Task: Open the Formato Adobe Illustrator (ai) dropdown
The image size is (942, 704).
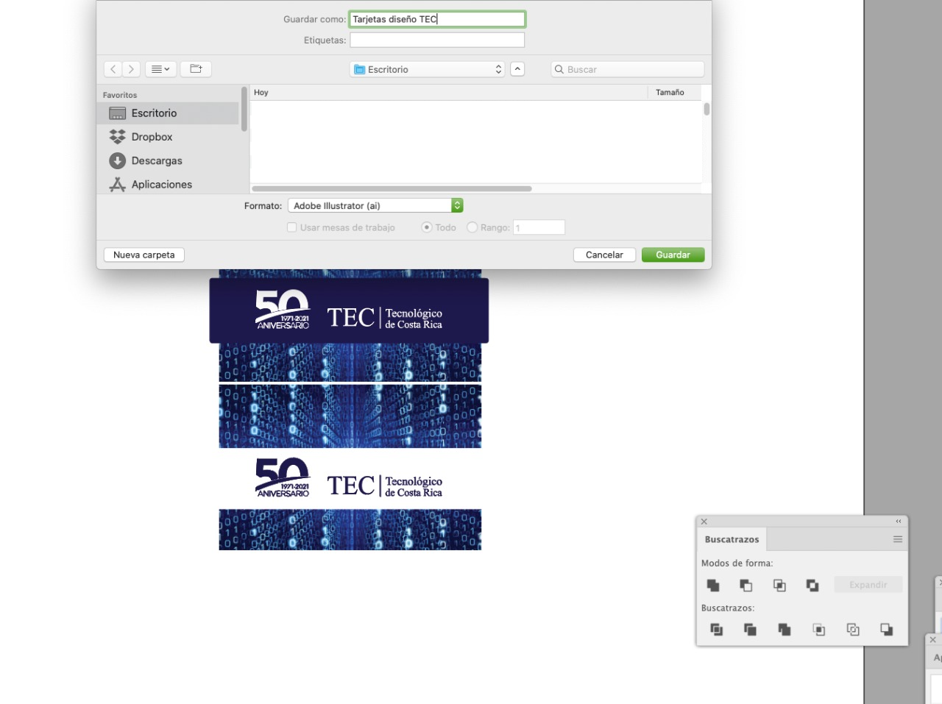Action: 375,206
